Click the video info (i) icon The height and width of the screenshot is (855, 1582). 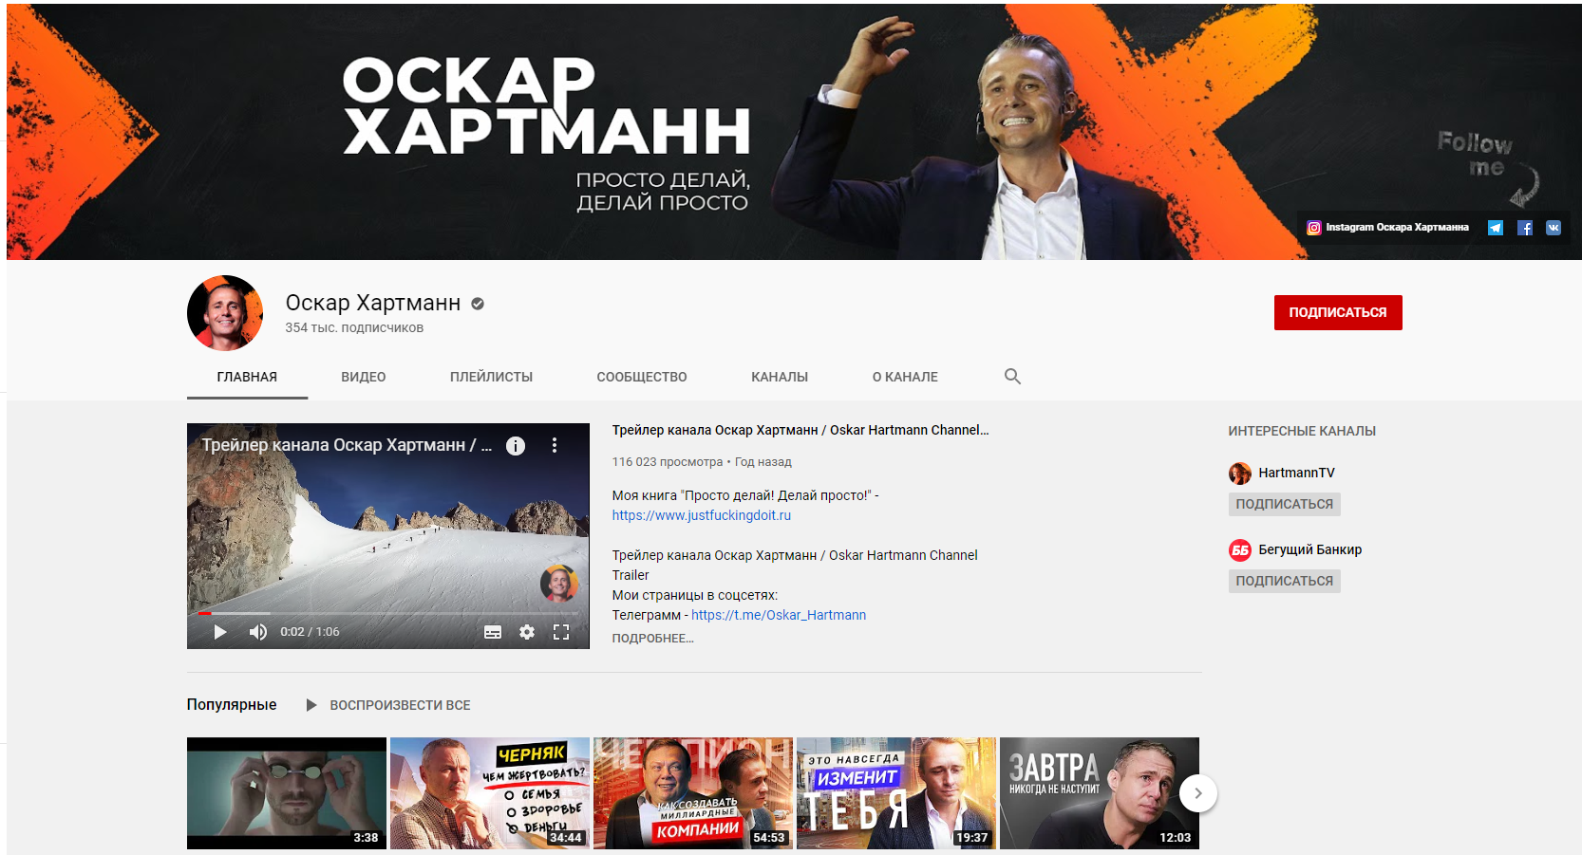pyautogui.click(x=516, y=446)
